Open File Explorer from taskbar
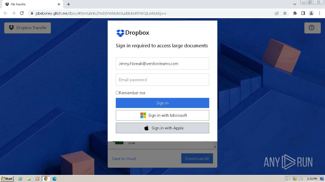Viewport: 325px width, 182px height. pos(29,179)
